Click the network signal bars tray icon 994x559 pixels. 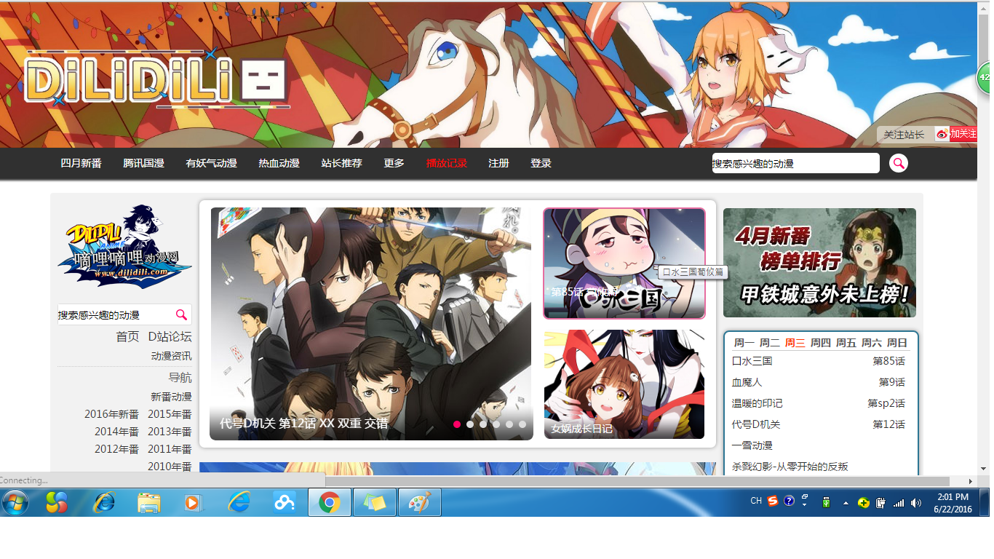[899, 502]
